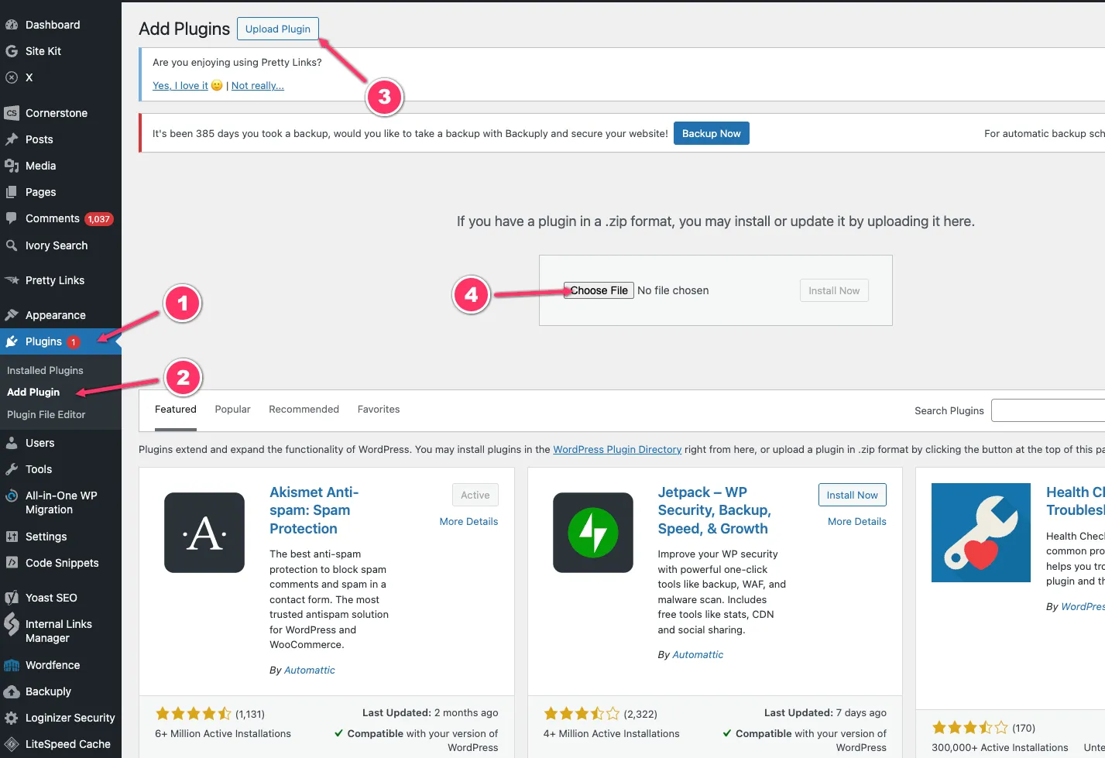Select Add Plugin submenu item
The height and width of the screenshot is (758, 1105).
pyautogui.click(x=33, y=392)
